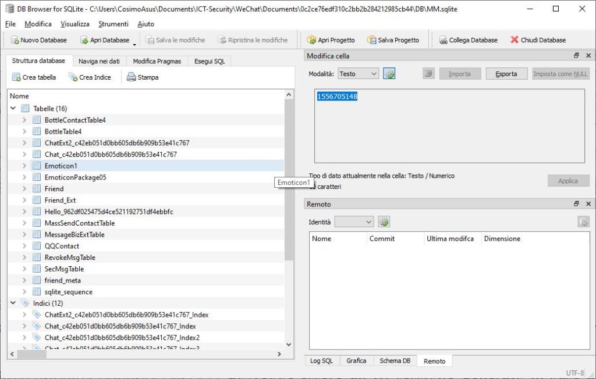Expand the Emoticon1 table row
The height and width of the screenshot is (379, 596).
[24, 166]
